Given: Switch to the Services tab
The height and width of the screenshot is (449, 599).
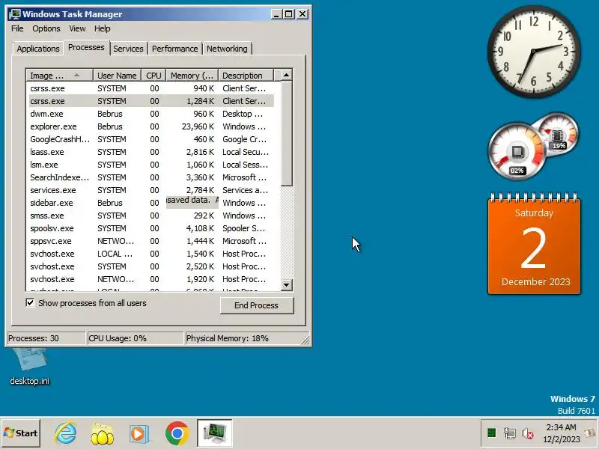Looking at the screenshot, I should click(128, 49).
